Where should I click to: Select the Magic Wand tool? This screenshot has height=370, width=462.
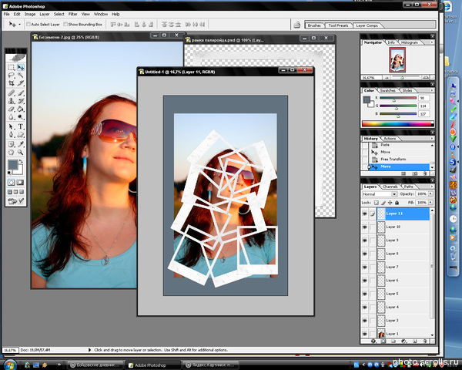(x=20, y=76)
